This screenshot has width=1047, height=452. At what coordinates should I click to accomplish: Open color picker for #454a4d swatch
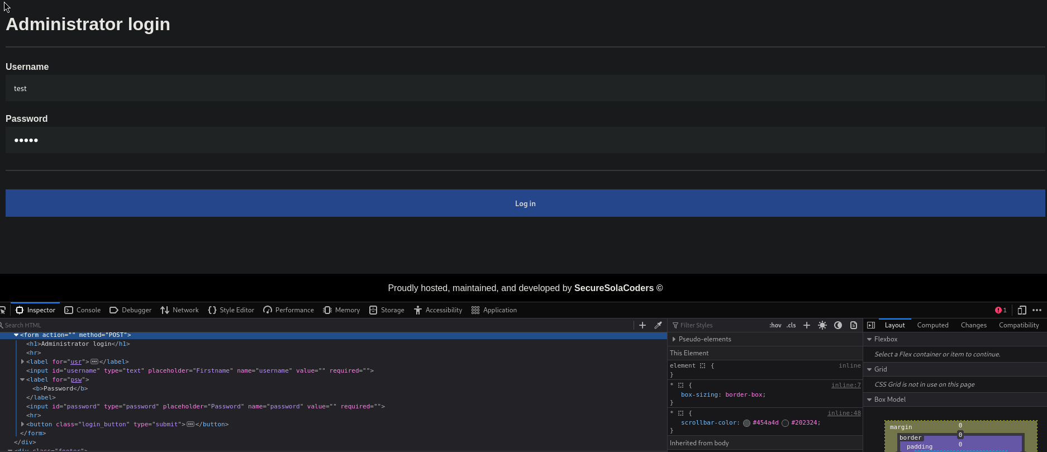746,423
